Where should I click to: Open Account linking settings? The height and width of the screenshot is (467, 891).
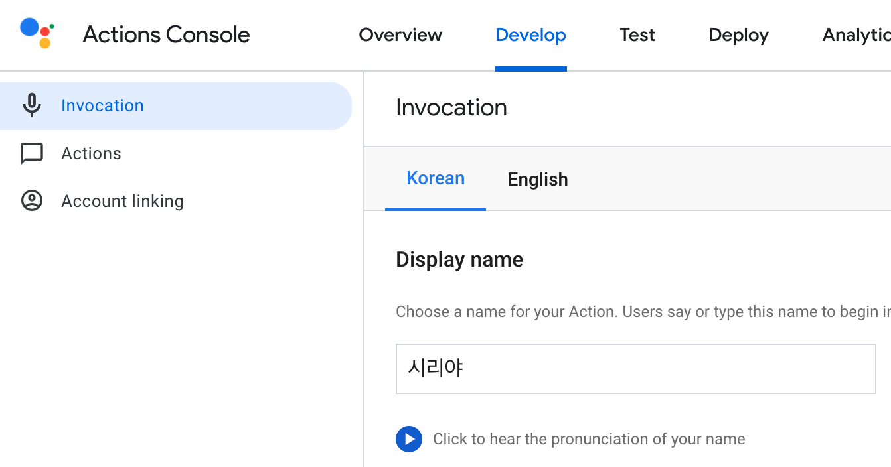point(122,201)
